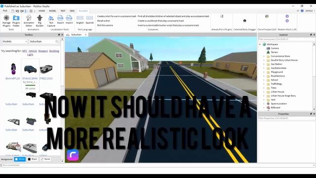Select the [Public] BMW car thumbnail
This screenshot has height=178, width=316.
[x=30, y=69]
